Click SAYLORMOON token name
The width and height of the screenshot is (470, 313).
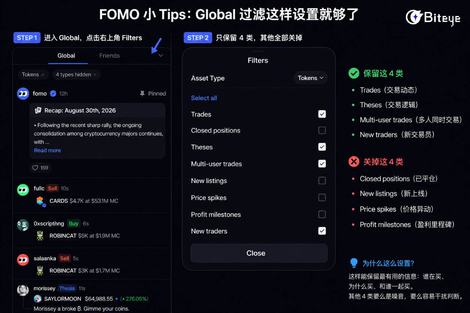63,299
